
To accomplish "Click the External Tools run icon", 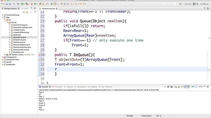I will 27,4.
